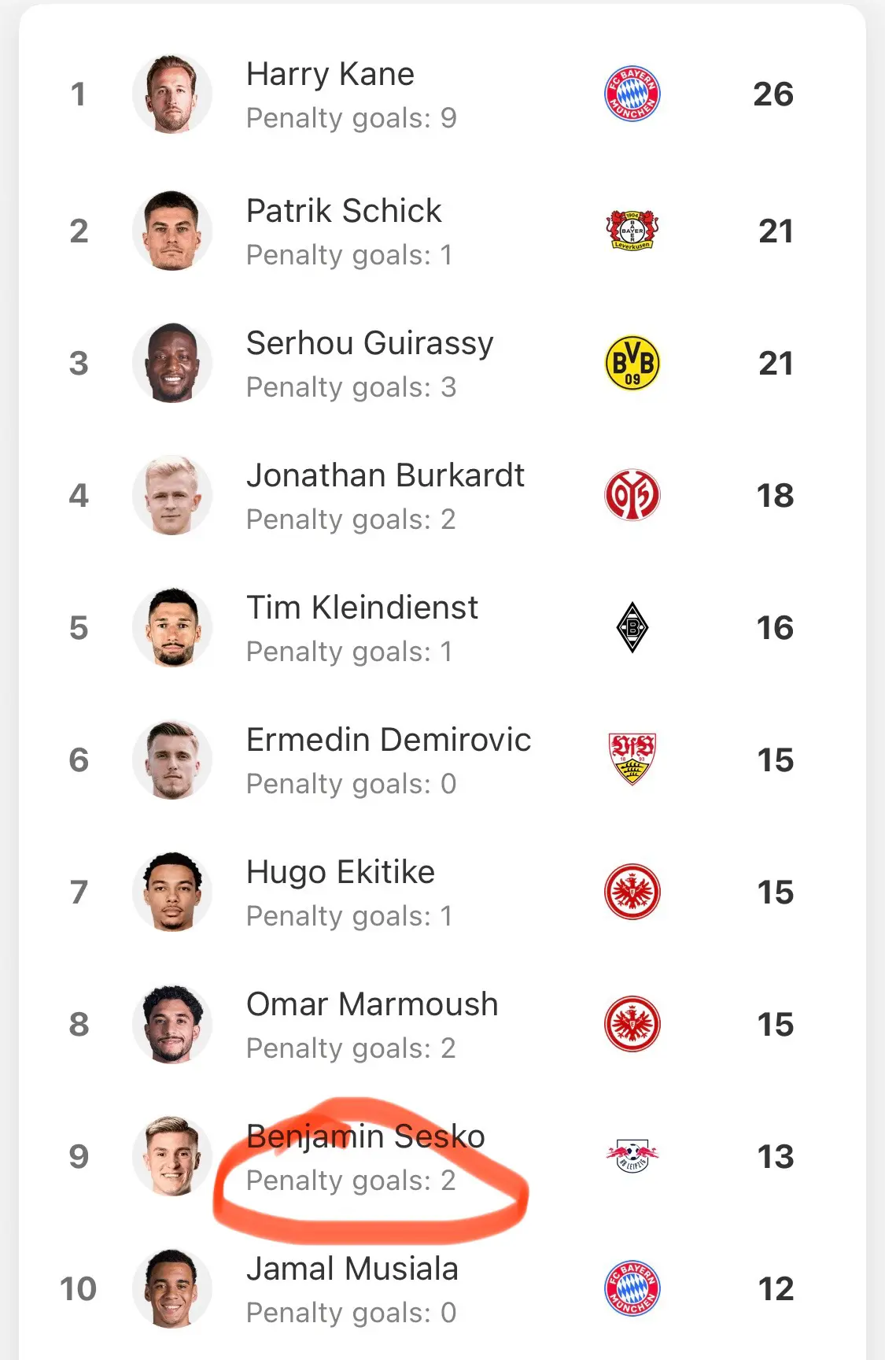Open Serhou Guirassy's player name
The height and width of the screenshot is (1360, 885).
[370, 344]
